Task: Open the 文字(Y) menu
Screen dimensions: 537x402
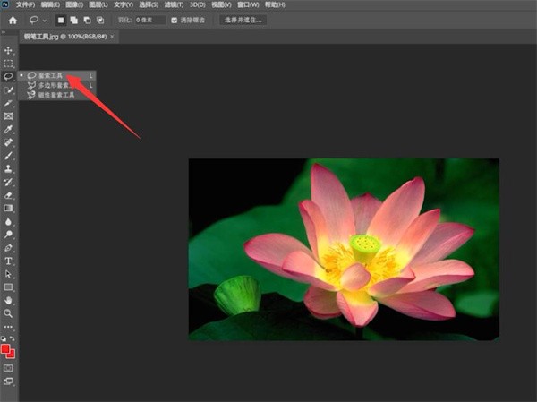Action: point(124,4)
